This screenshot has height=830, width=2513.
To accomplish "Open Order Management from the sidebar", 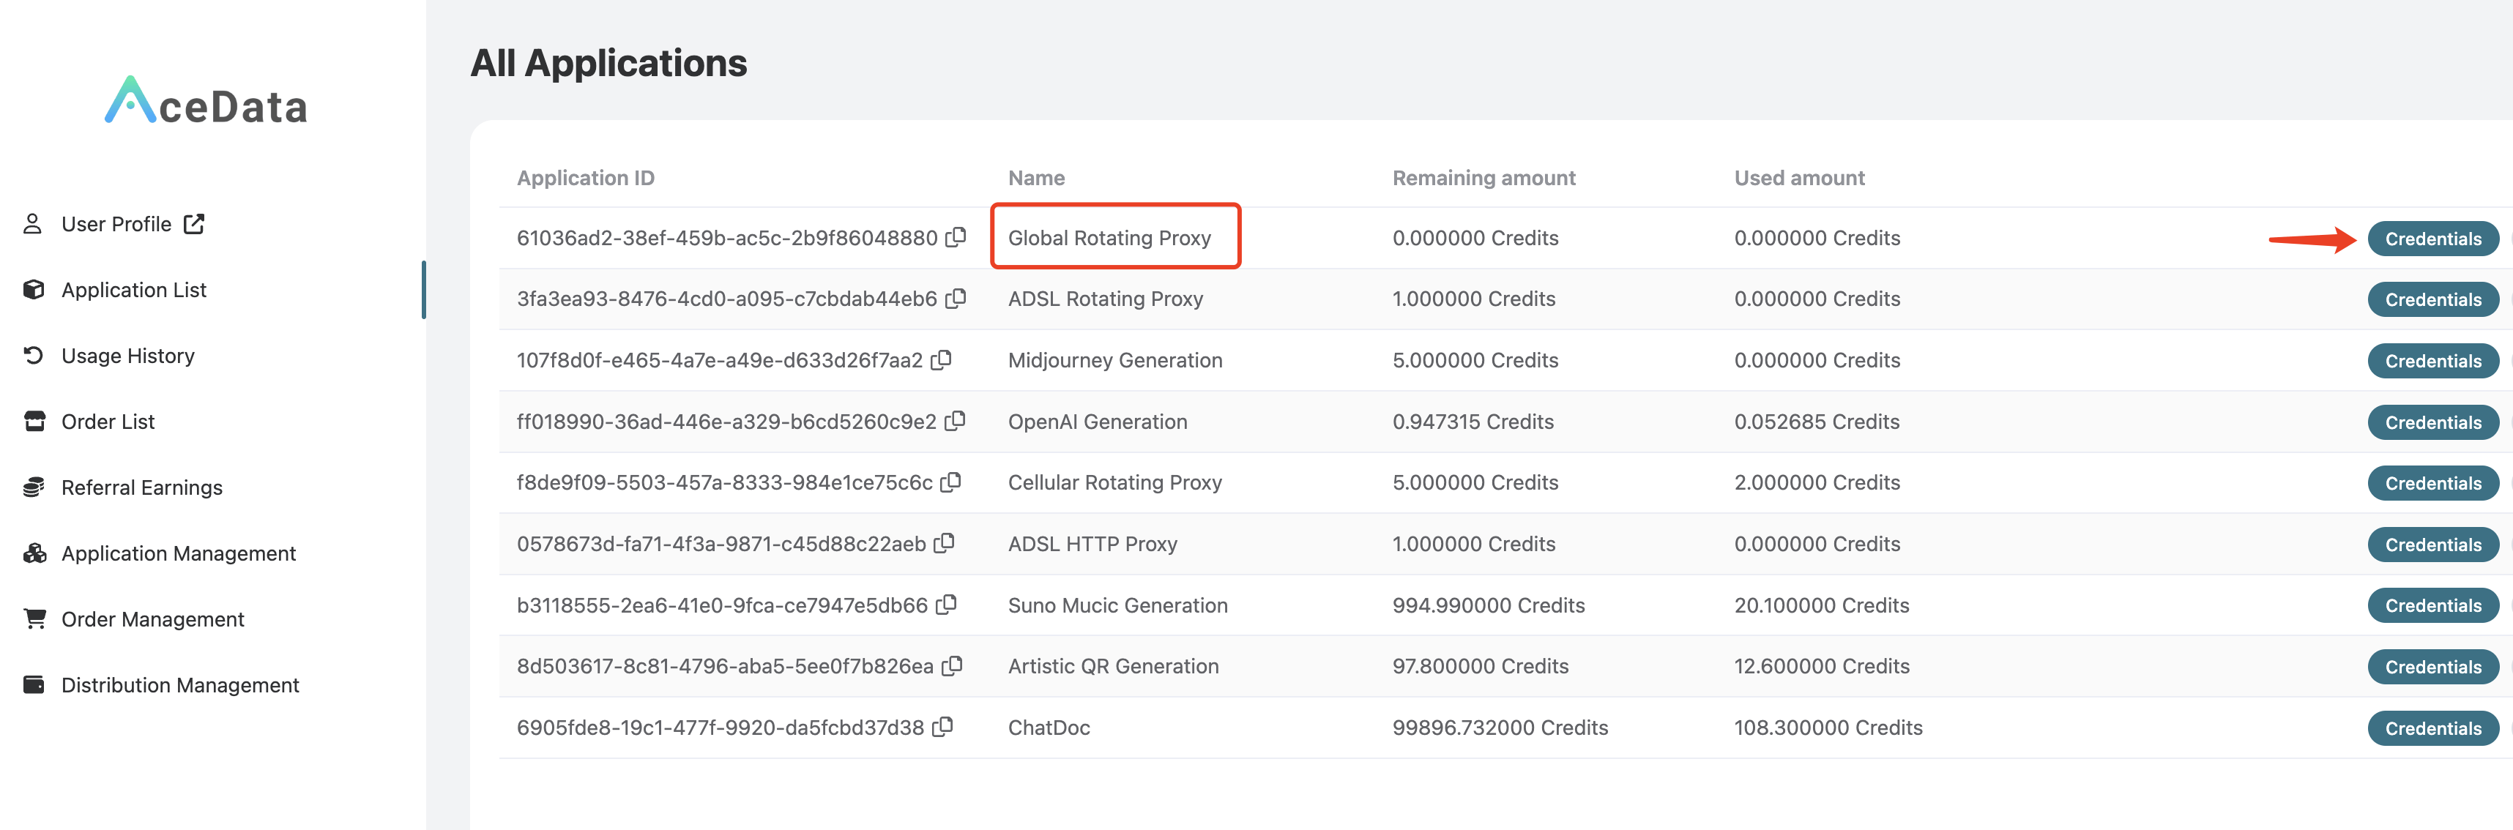I will point(152,619).
